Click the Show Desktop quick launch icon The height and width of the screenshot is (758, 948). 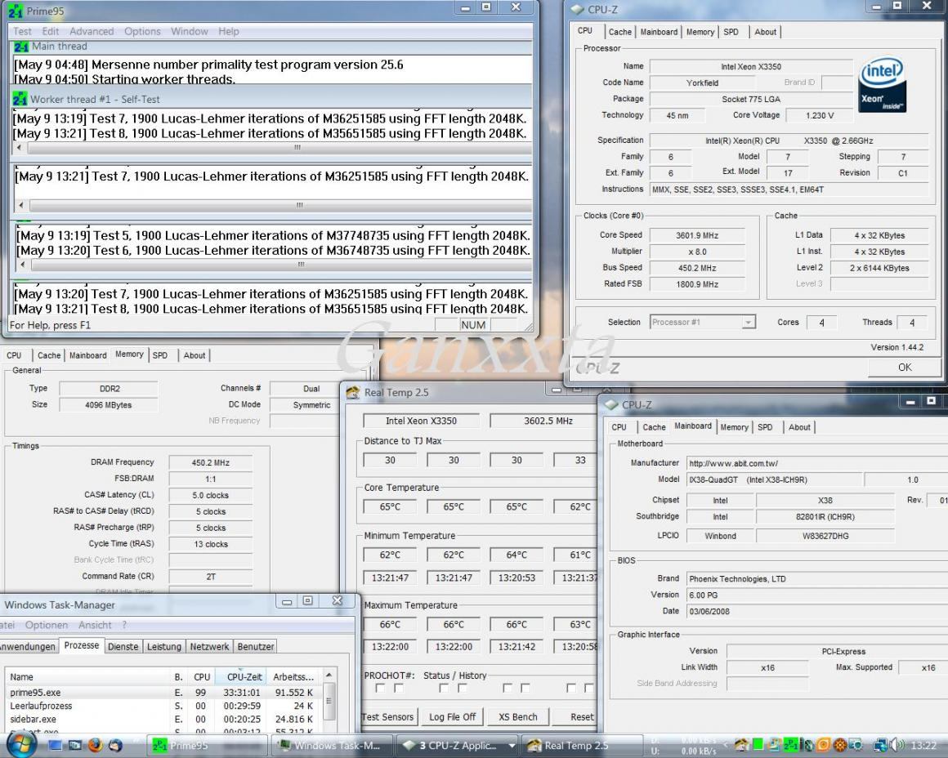coord(55,745)
